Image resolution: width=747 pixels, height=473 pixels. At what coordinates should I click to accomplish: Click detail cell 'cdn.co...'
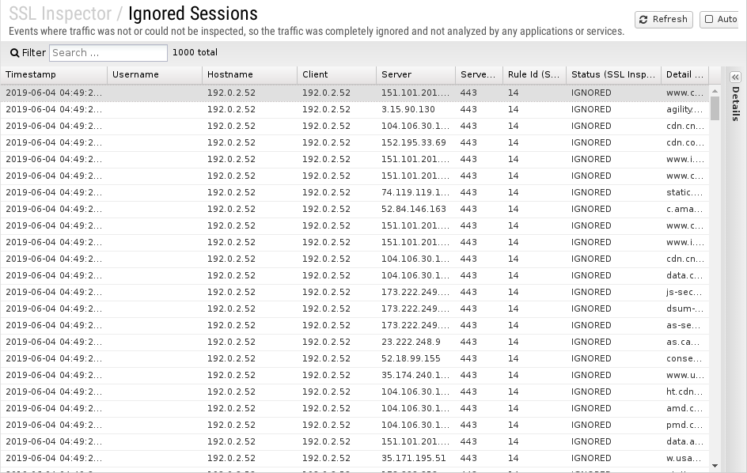684,143
